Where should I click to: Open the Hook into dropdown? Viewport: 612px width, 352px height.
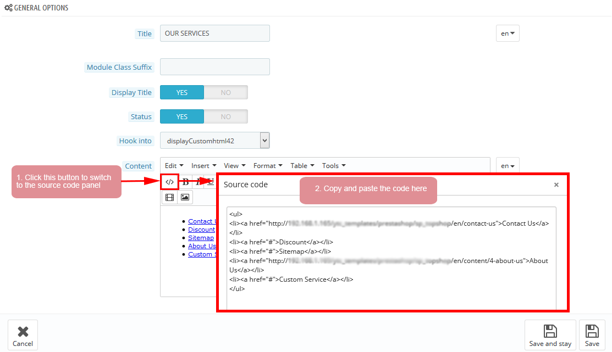click(214, 141)
